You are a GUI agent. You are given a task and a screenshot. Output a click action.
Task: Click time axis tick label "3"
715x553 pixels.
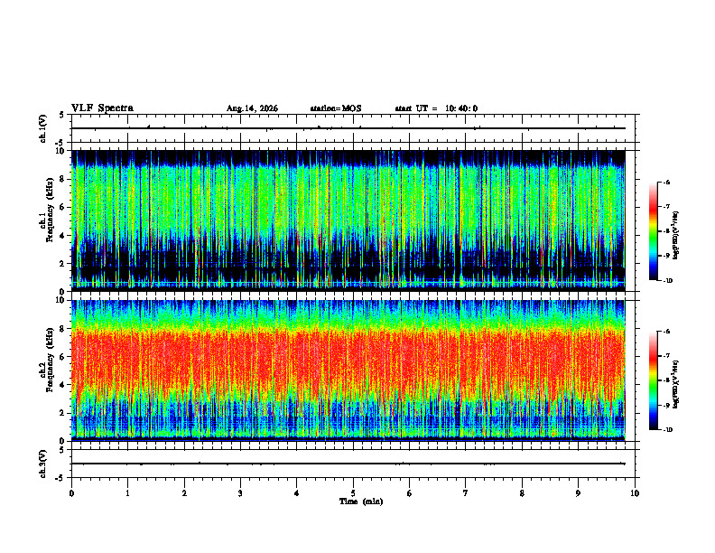click(240, 493)
